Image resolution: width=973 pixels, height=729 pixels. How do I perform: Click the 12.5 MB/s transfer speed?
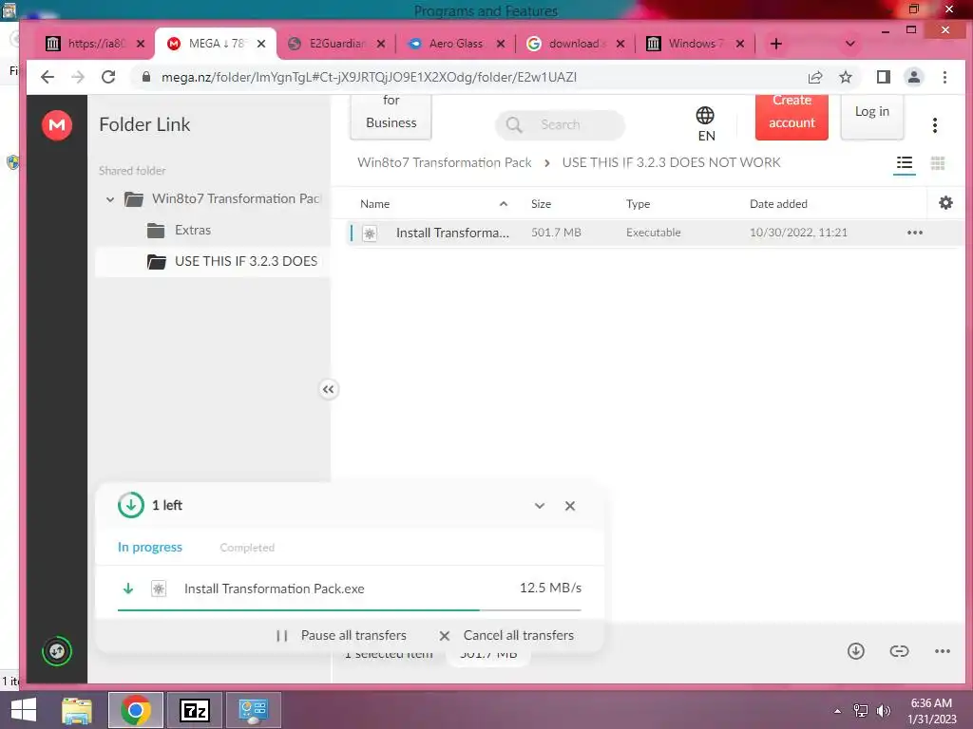(x=550, y=588)
